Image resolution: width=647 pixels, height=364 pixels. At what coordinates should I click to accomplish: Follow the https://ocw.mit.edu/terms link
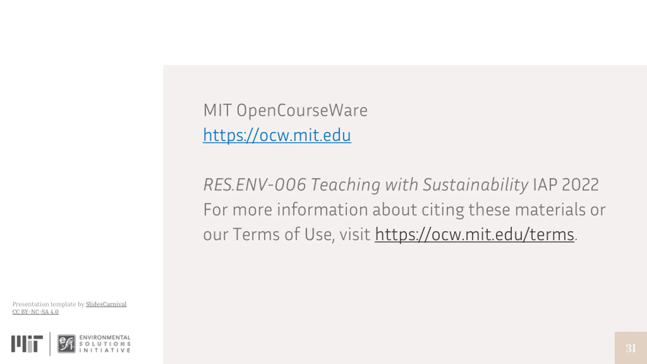tap(474, 234)
